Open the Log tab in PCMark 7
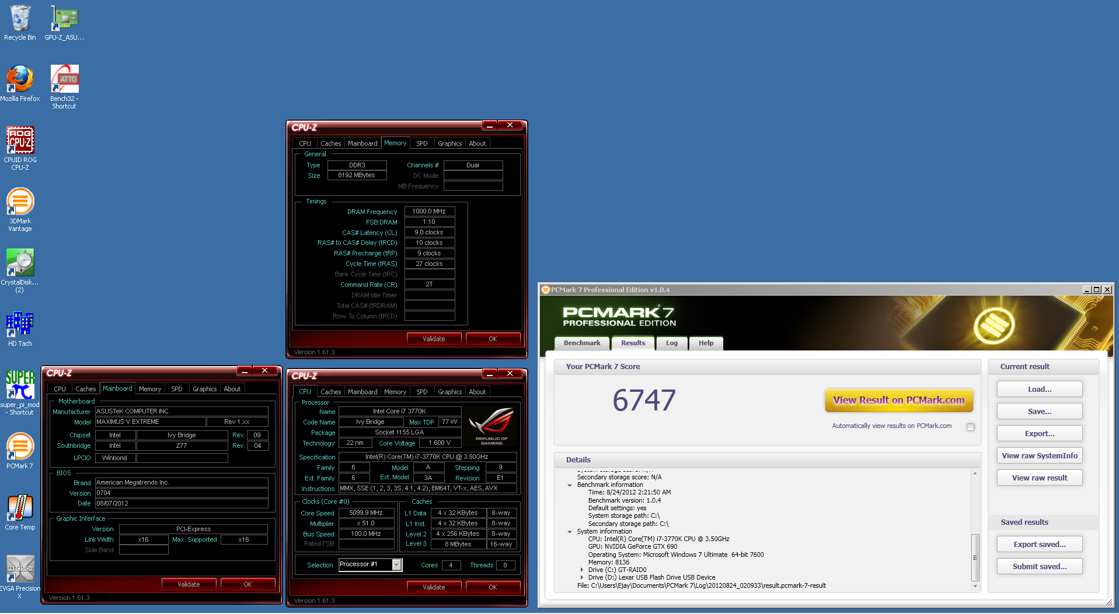 tap(672, 343)
